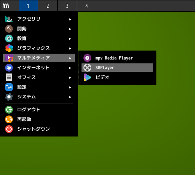Open the グラフィックス menu entry
This screenshot has width=195, height=175.
[x=39, y=48]
